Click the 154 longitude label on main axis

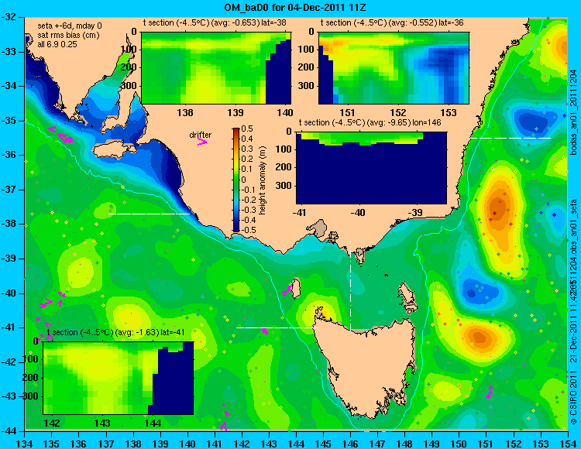pyautogui.click(x=567, y=444)
